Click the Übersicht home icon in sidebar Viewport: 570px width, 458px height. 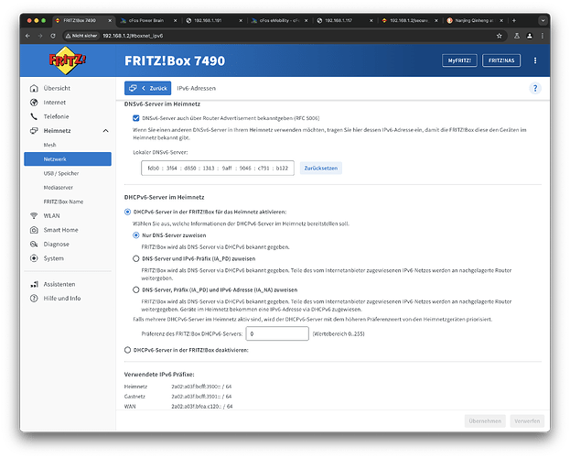coord(34,88)
